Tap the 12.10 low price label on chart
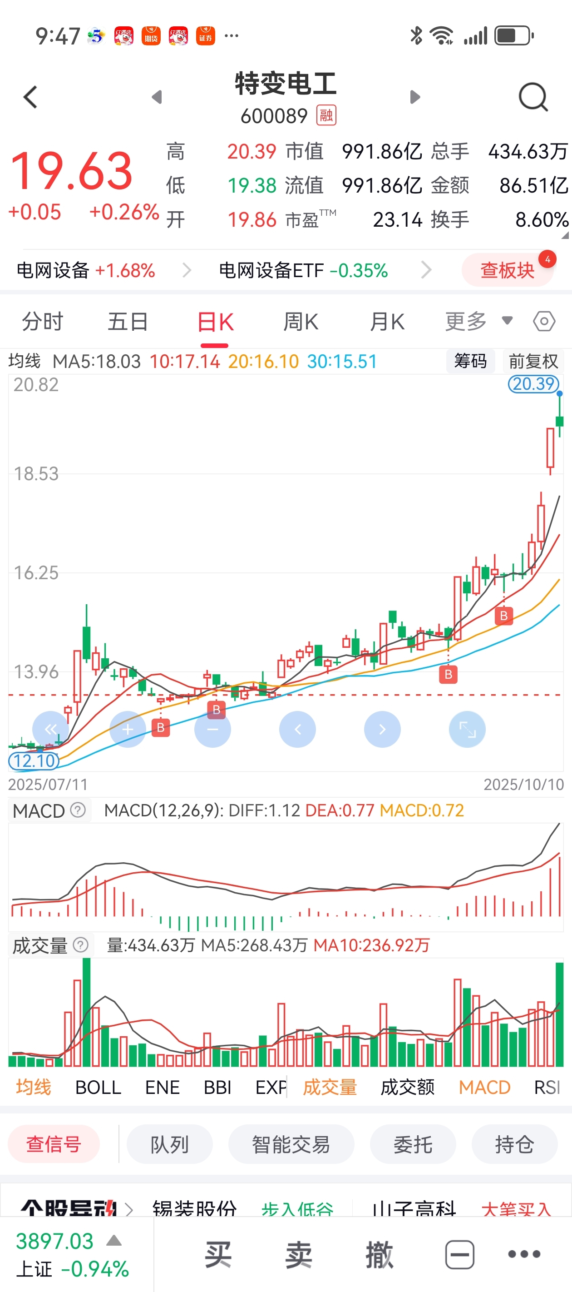This screenshot has height=1292, width=572. [x=34, y=761]
